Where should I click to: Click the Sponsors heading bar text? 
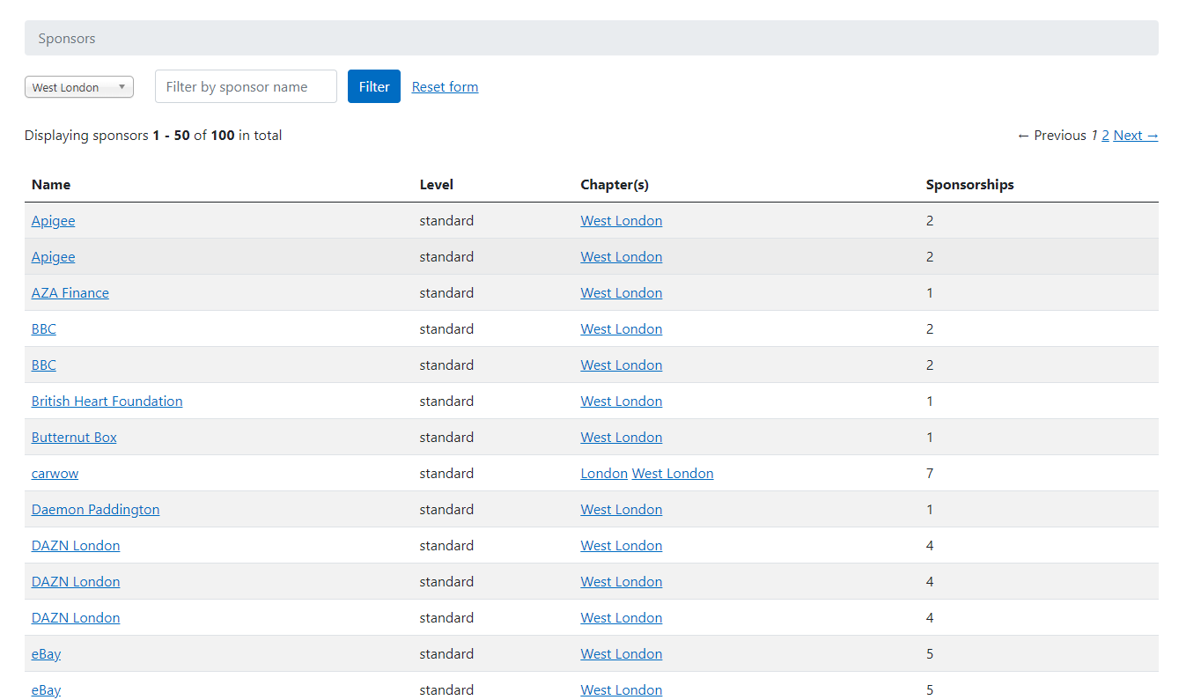[x=67, y=39]
